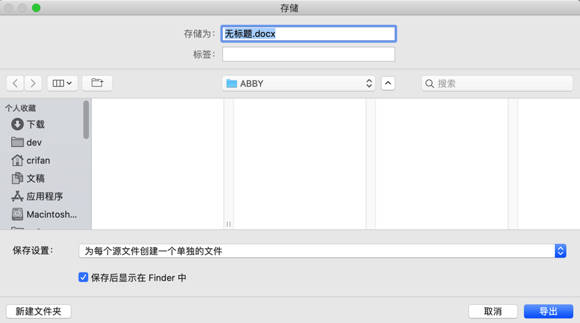Click the 下载 download arrow icon
Viewport: 580px width, 323px height.
[17, 124]
